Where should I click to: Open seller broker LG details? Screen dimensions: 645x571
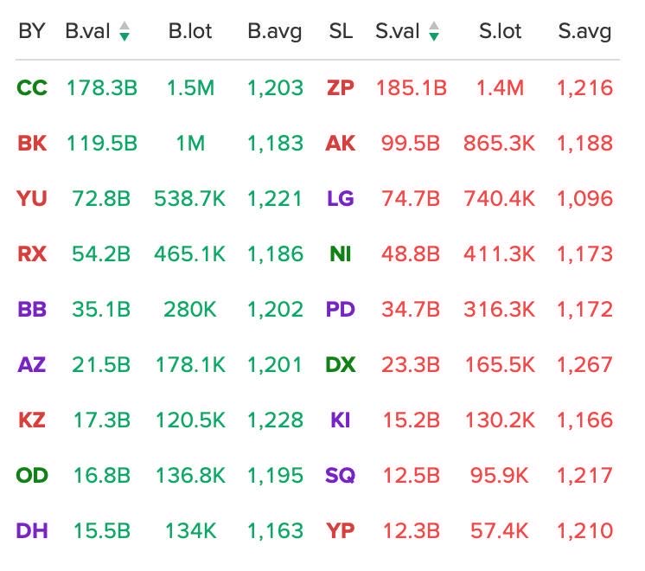click(x=341, y=198)
